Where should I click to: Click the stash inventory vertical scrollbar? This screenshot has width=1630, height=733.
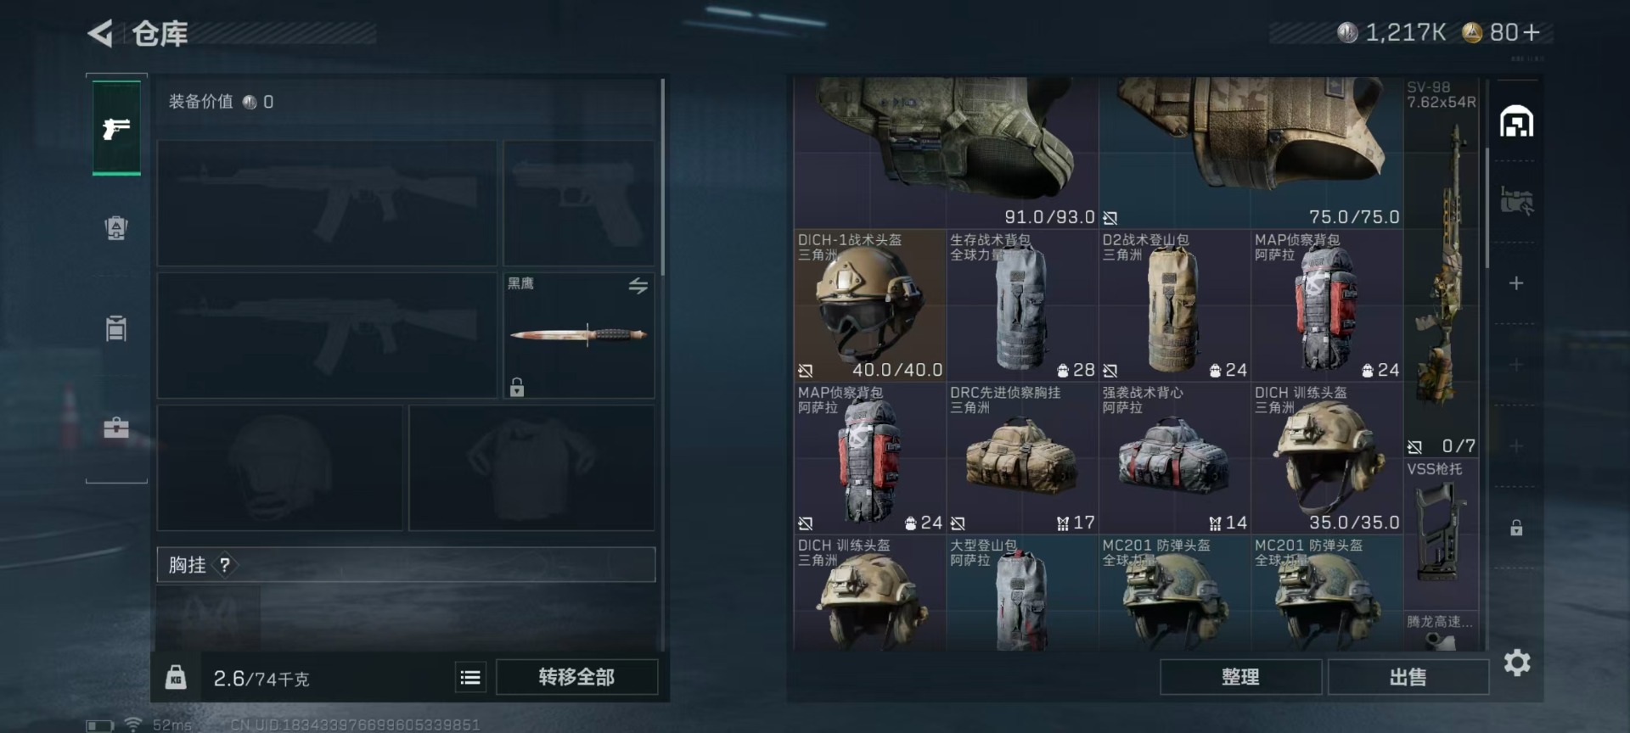tap(1487, 208)
